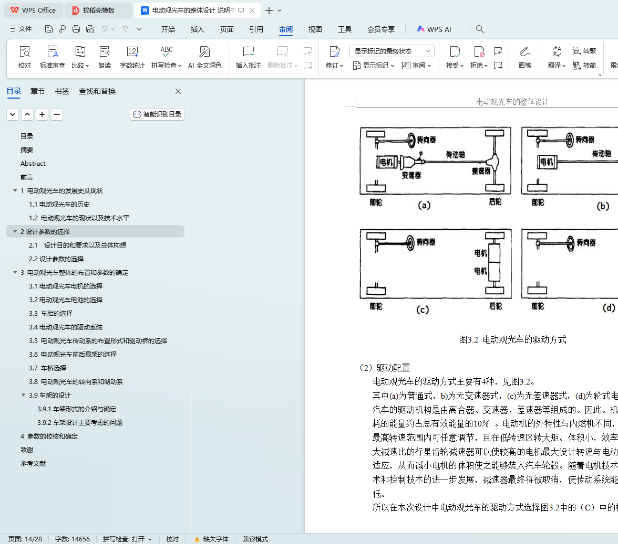Toggle 拼写检查: 打开 in status bar
This screenshot has width=618, height=544.
pyautogui.click(x=127, y=539)
